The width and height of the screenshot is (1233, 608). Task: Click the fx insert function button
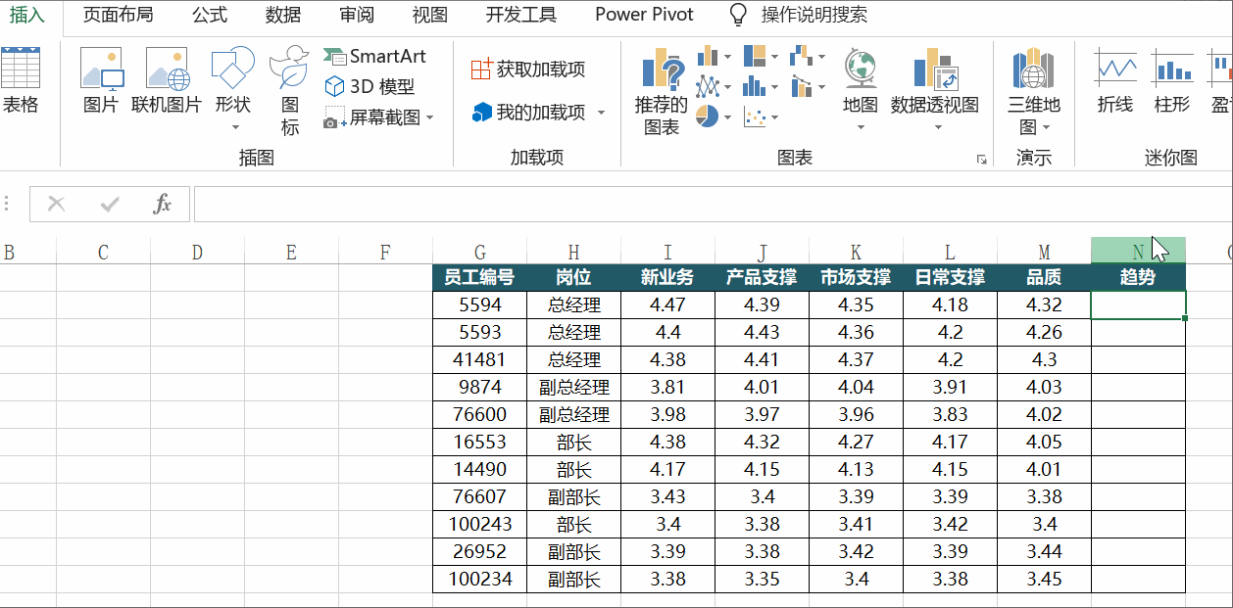163,204
